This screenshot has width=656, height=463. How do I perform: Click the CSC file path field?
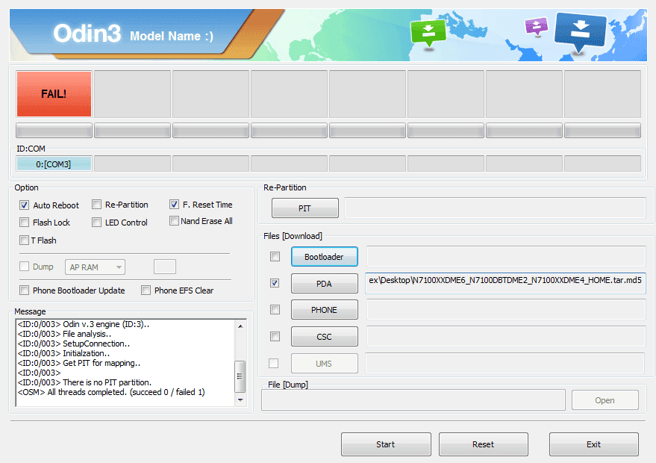506,337
